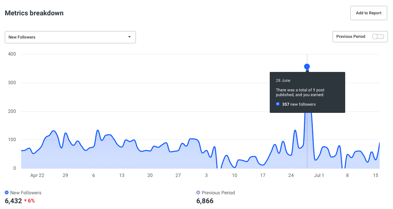Select the highlighted data point on June 28
This screenshot has height=209, width=393.
pos(307,67)
